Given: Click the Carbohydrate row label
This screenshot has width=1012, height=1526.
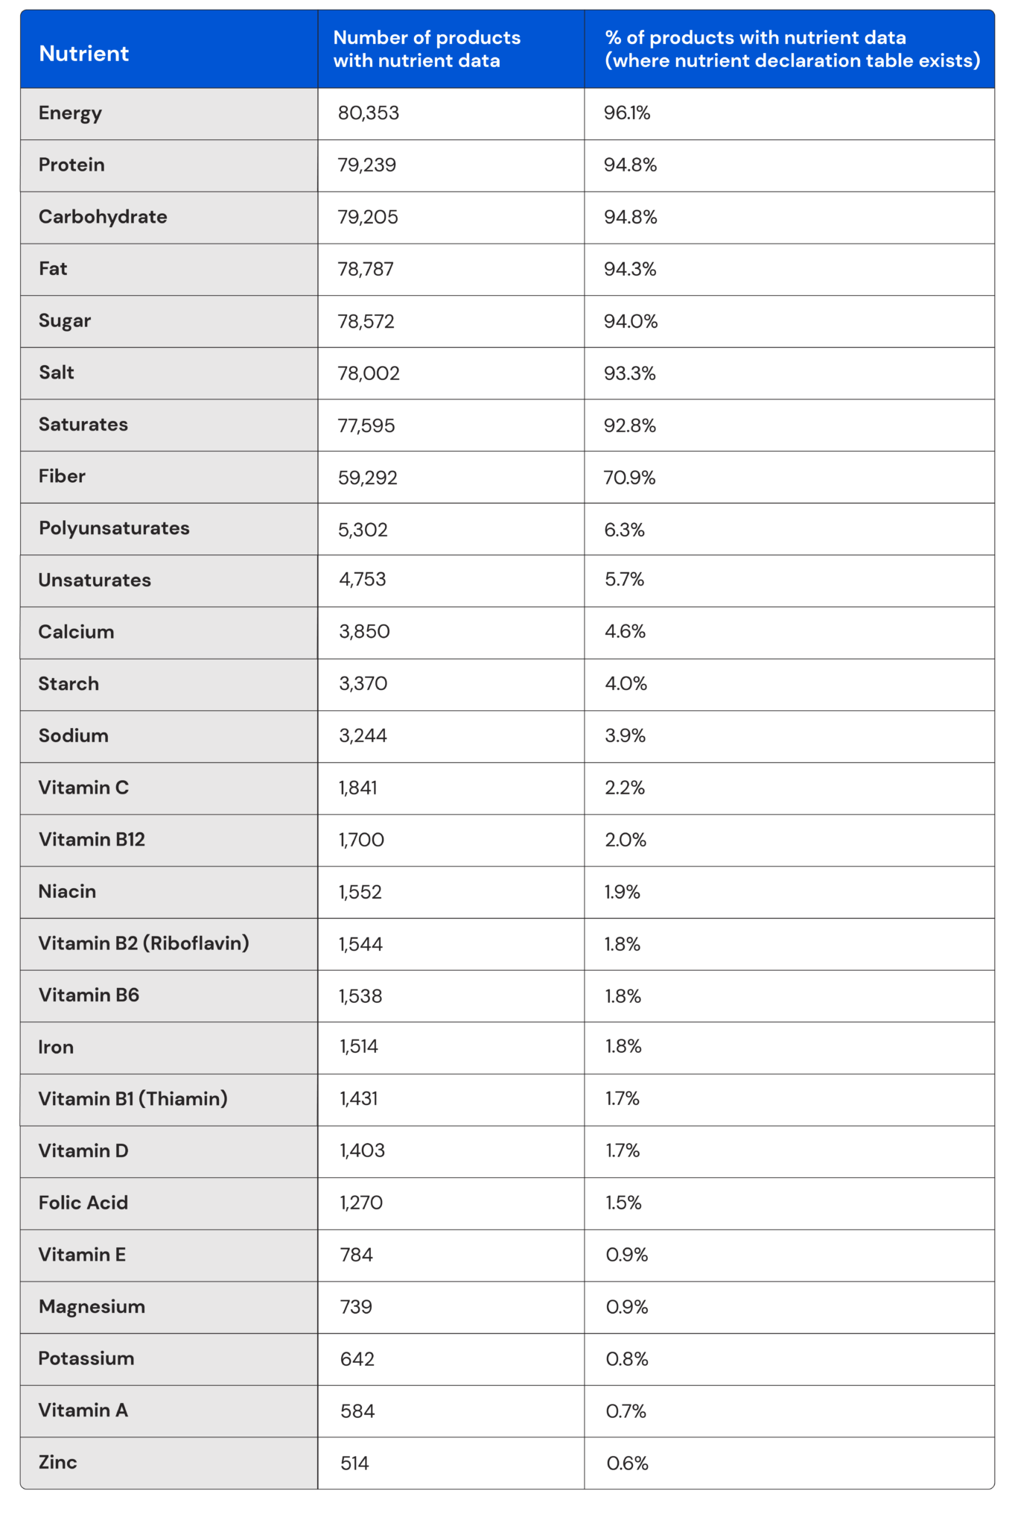Looking at the screenshot, I should point(103,217).
